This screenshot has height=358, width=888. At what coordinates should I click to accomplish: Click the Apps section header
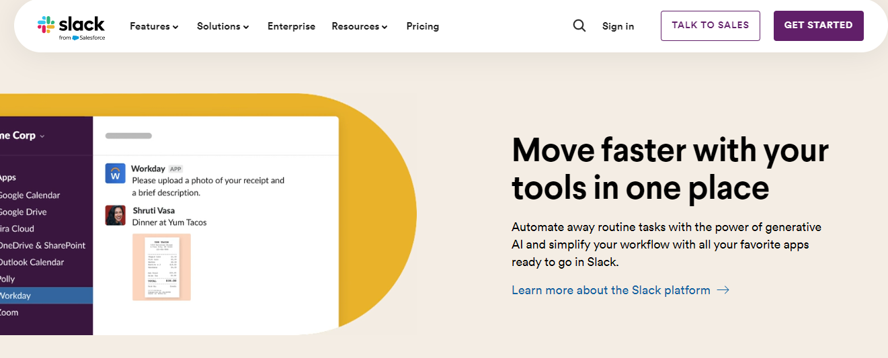(x=8, y=177)
